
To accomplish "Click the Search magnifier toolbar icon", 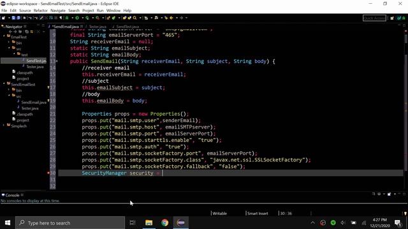I will click(x=135, y=18).
